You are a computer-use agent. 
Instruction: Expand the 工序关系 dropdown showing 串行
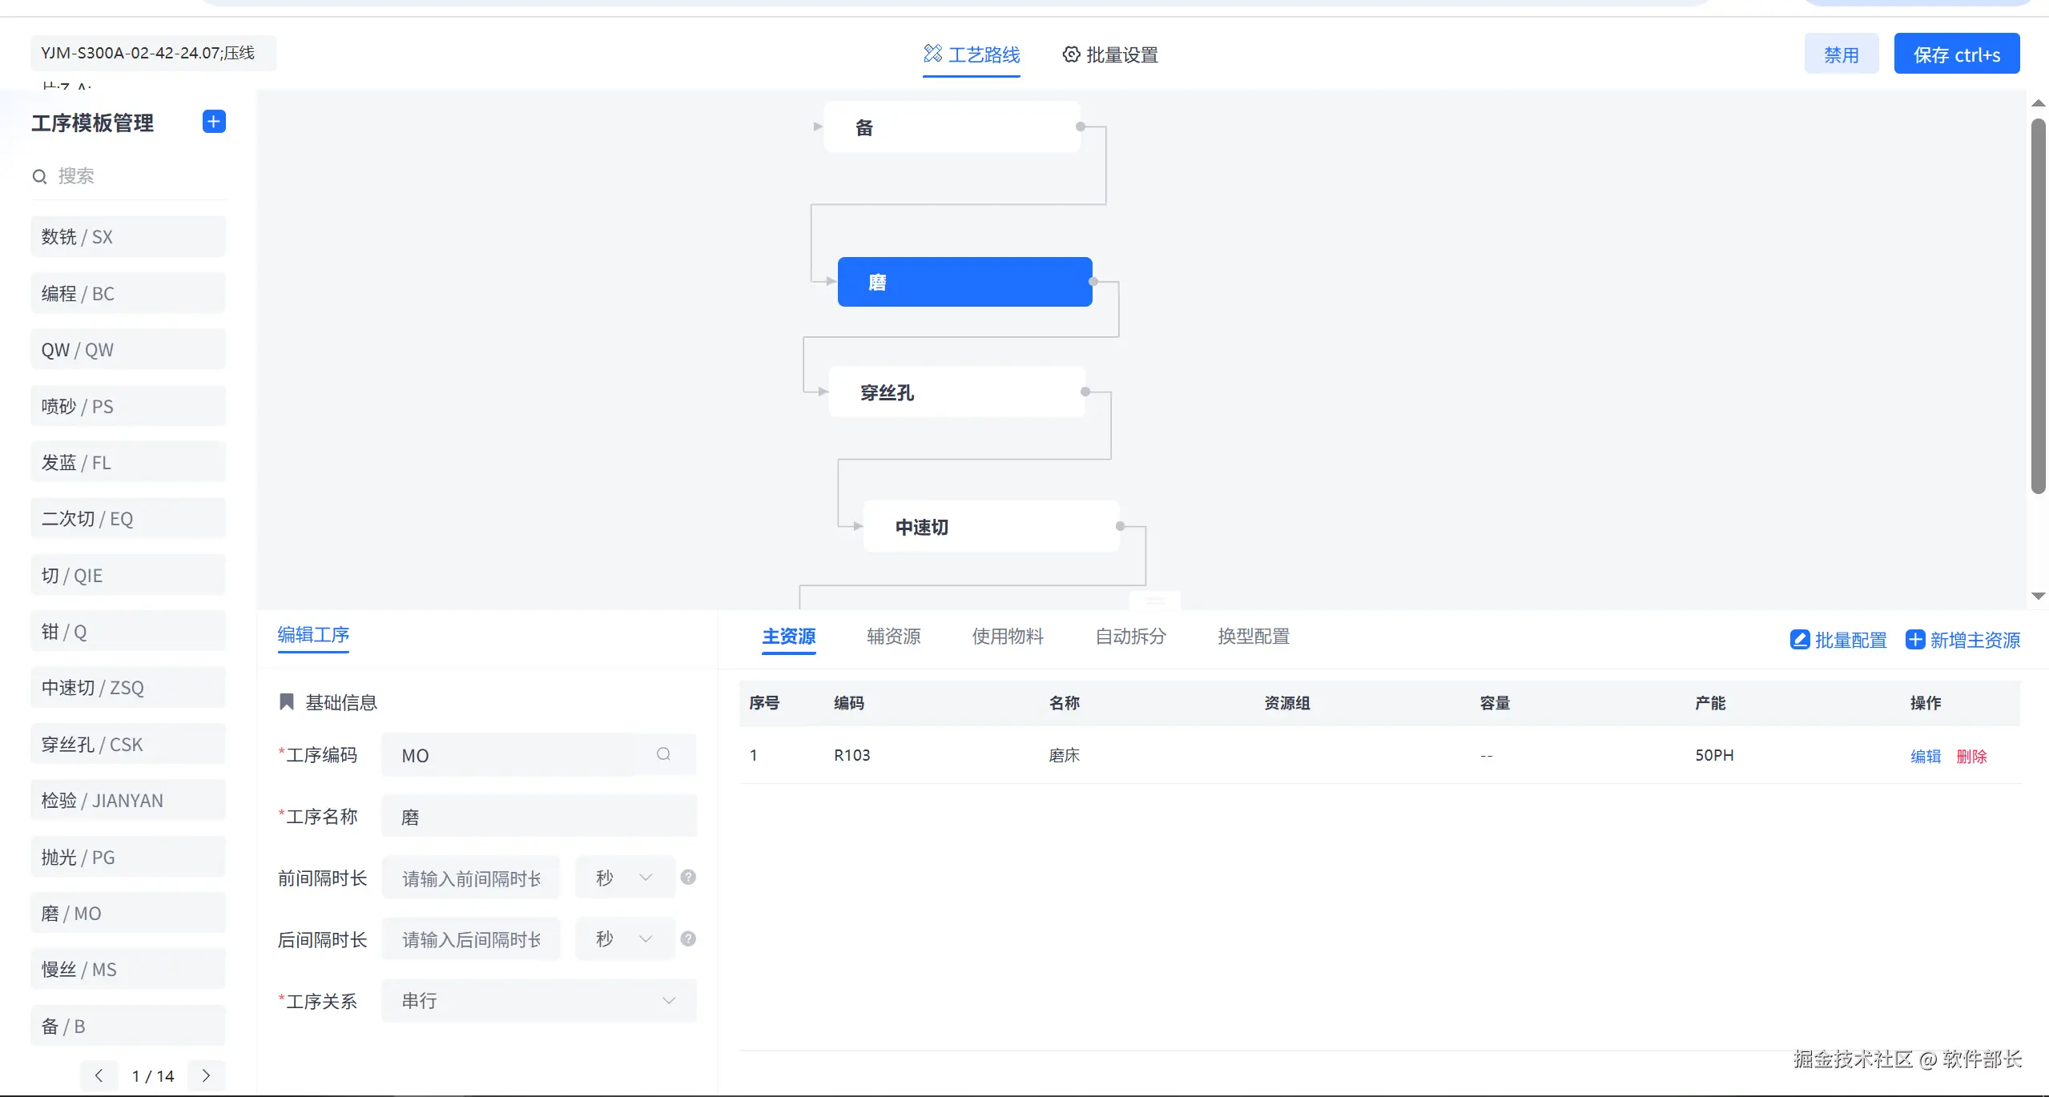[538, 1001]
